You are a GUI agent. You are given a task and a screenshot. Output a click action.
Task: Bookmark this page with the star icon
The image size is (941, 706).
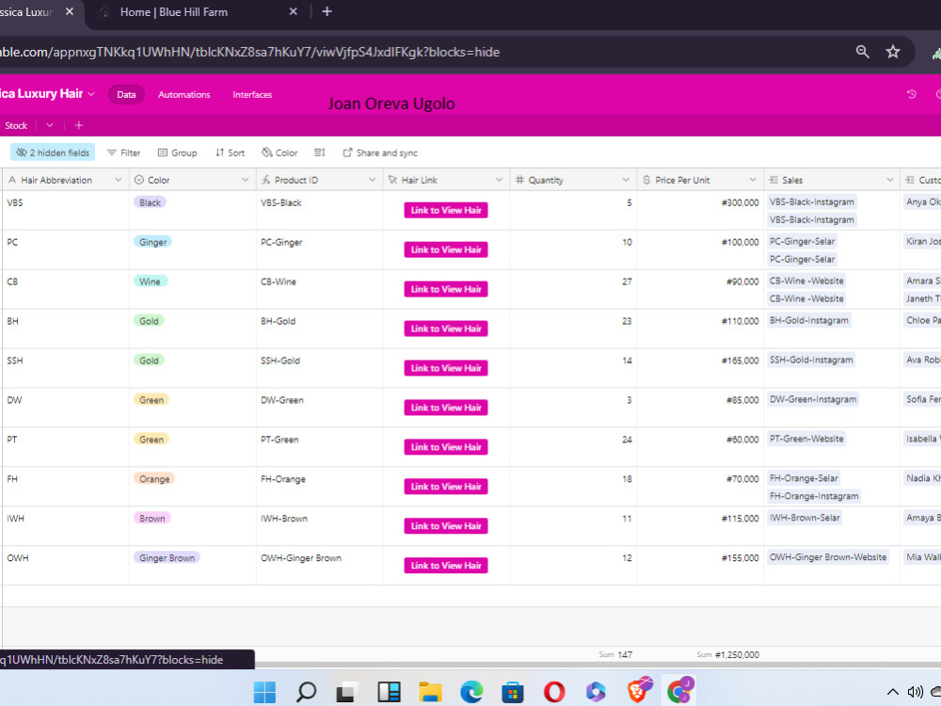click(893, 52)
